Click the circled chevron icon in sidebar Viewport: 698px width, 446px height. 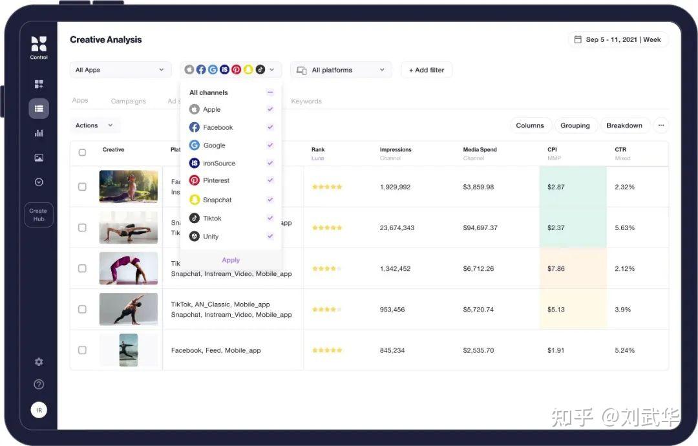pyautogui.click(x=39, y=182)
